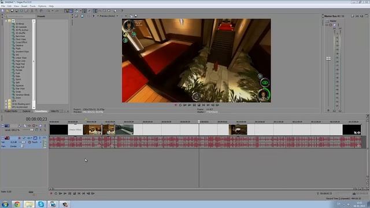This screenshot has height=208, width=370.
Task: Click Stop in the bottom timeline transport
Action: [x=75, y=194]
